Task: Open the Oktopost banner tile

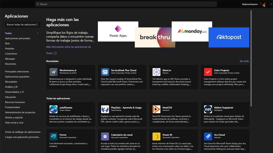Action: pos(229,37)
